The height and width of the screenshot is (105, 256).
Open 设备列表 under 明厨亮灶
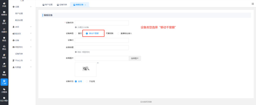pos(19,54)
